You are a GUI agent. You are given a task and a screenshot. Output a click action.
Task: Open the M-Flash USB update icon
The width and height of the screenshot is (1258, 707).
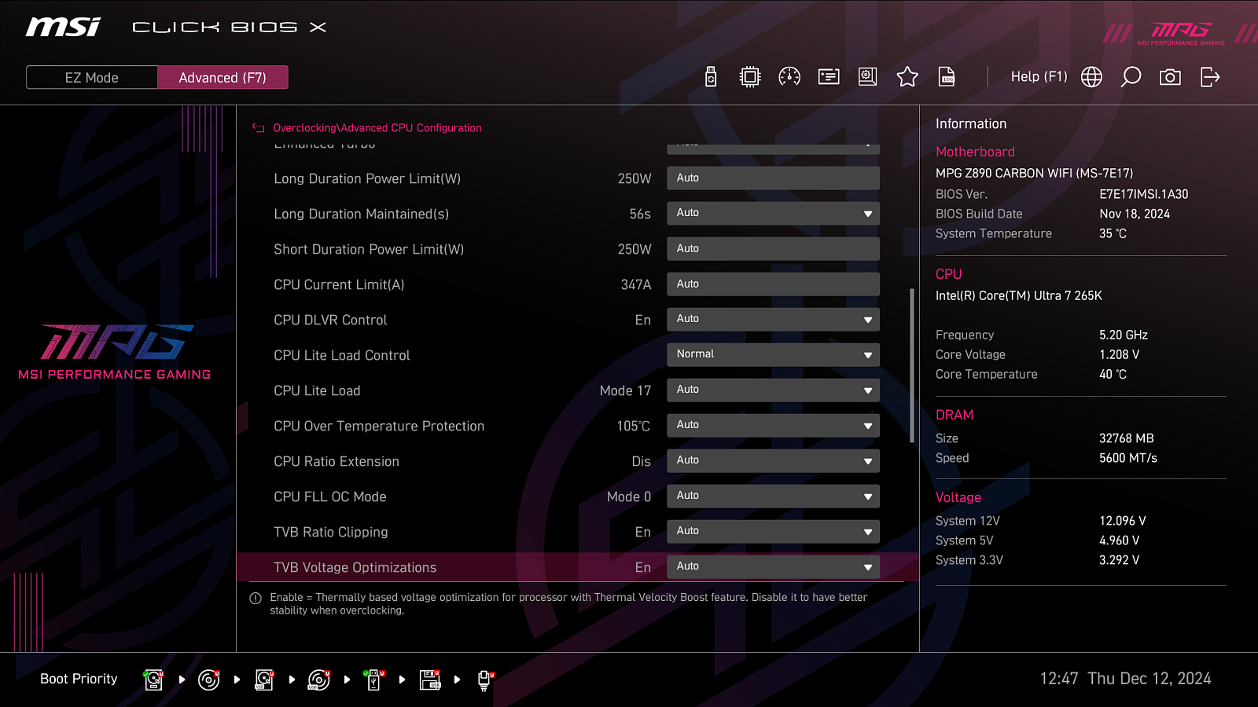pyautogui.click(x=711, y=77)
